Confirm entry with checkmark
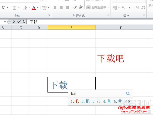153x115 pixels. point(19,22)
